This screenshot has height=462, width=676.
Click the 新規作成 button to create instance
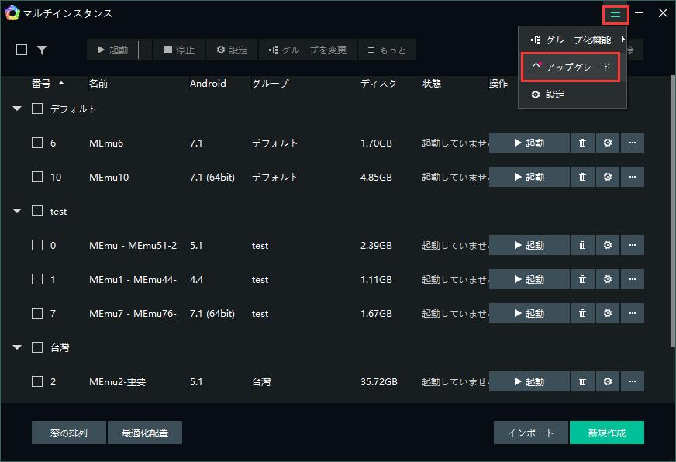coord(608,433)
